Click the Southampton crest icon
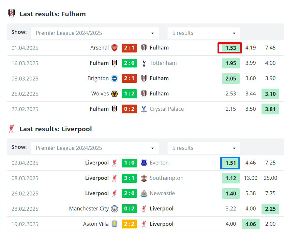286x244 pixels. pyautogui.click(x=144, y=178)
